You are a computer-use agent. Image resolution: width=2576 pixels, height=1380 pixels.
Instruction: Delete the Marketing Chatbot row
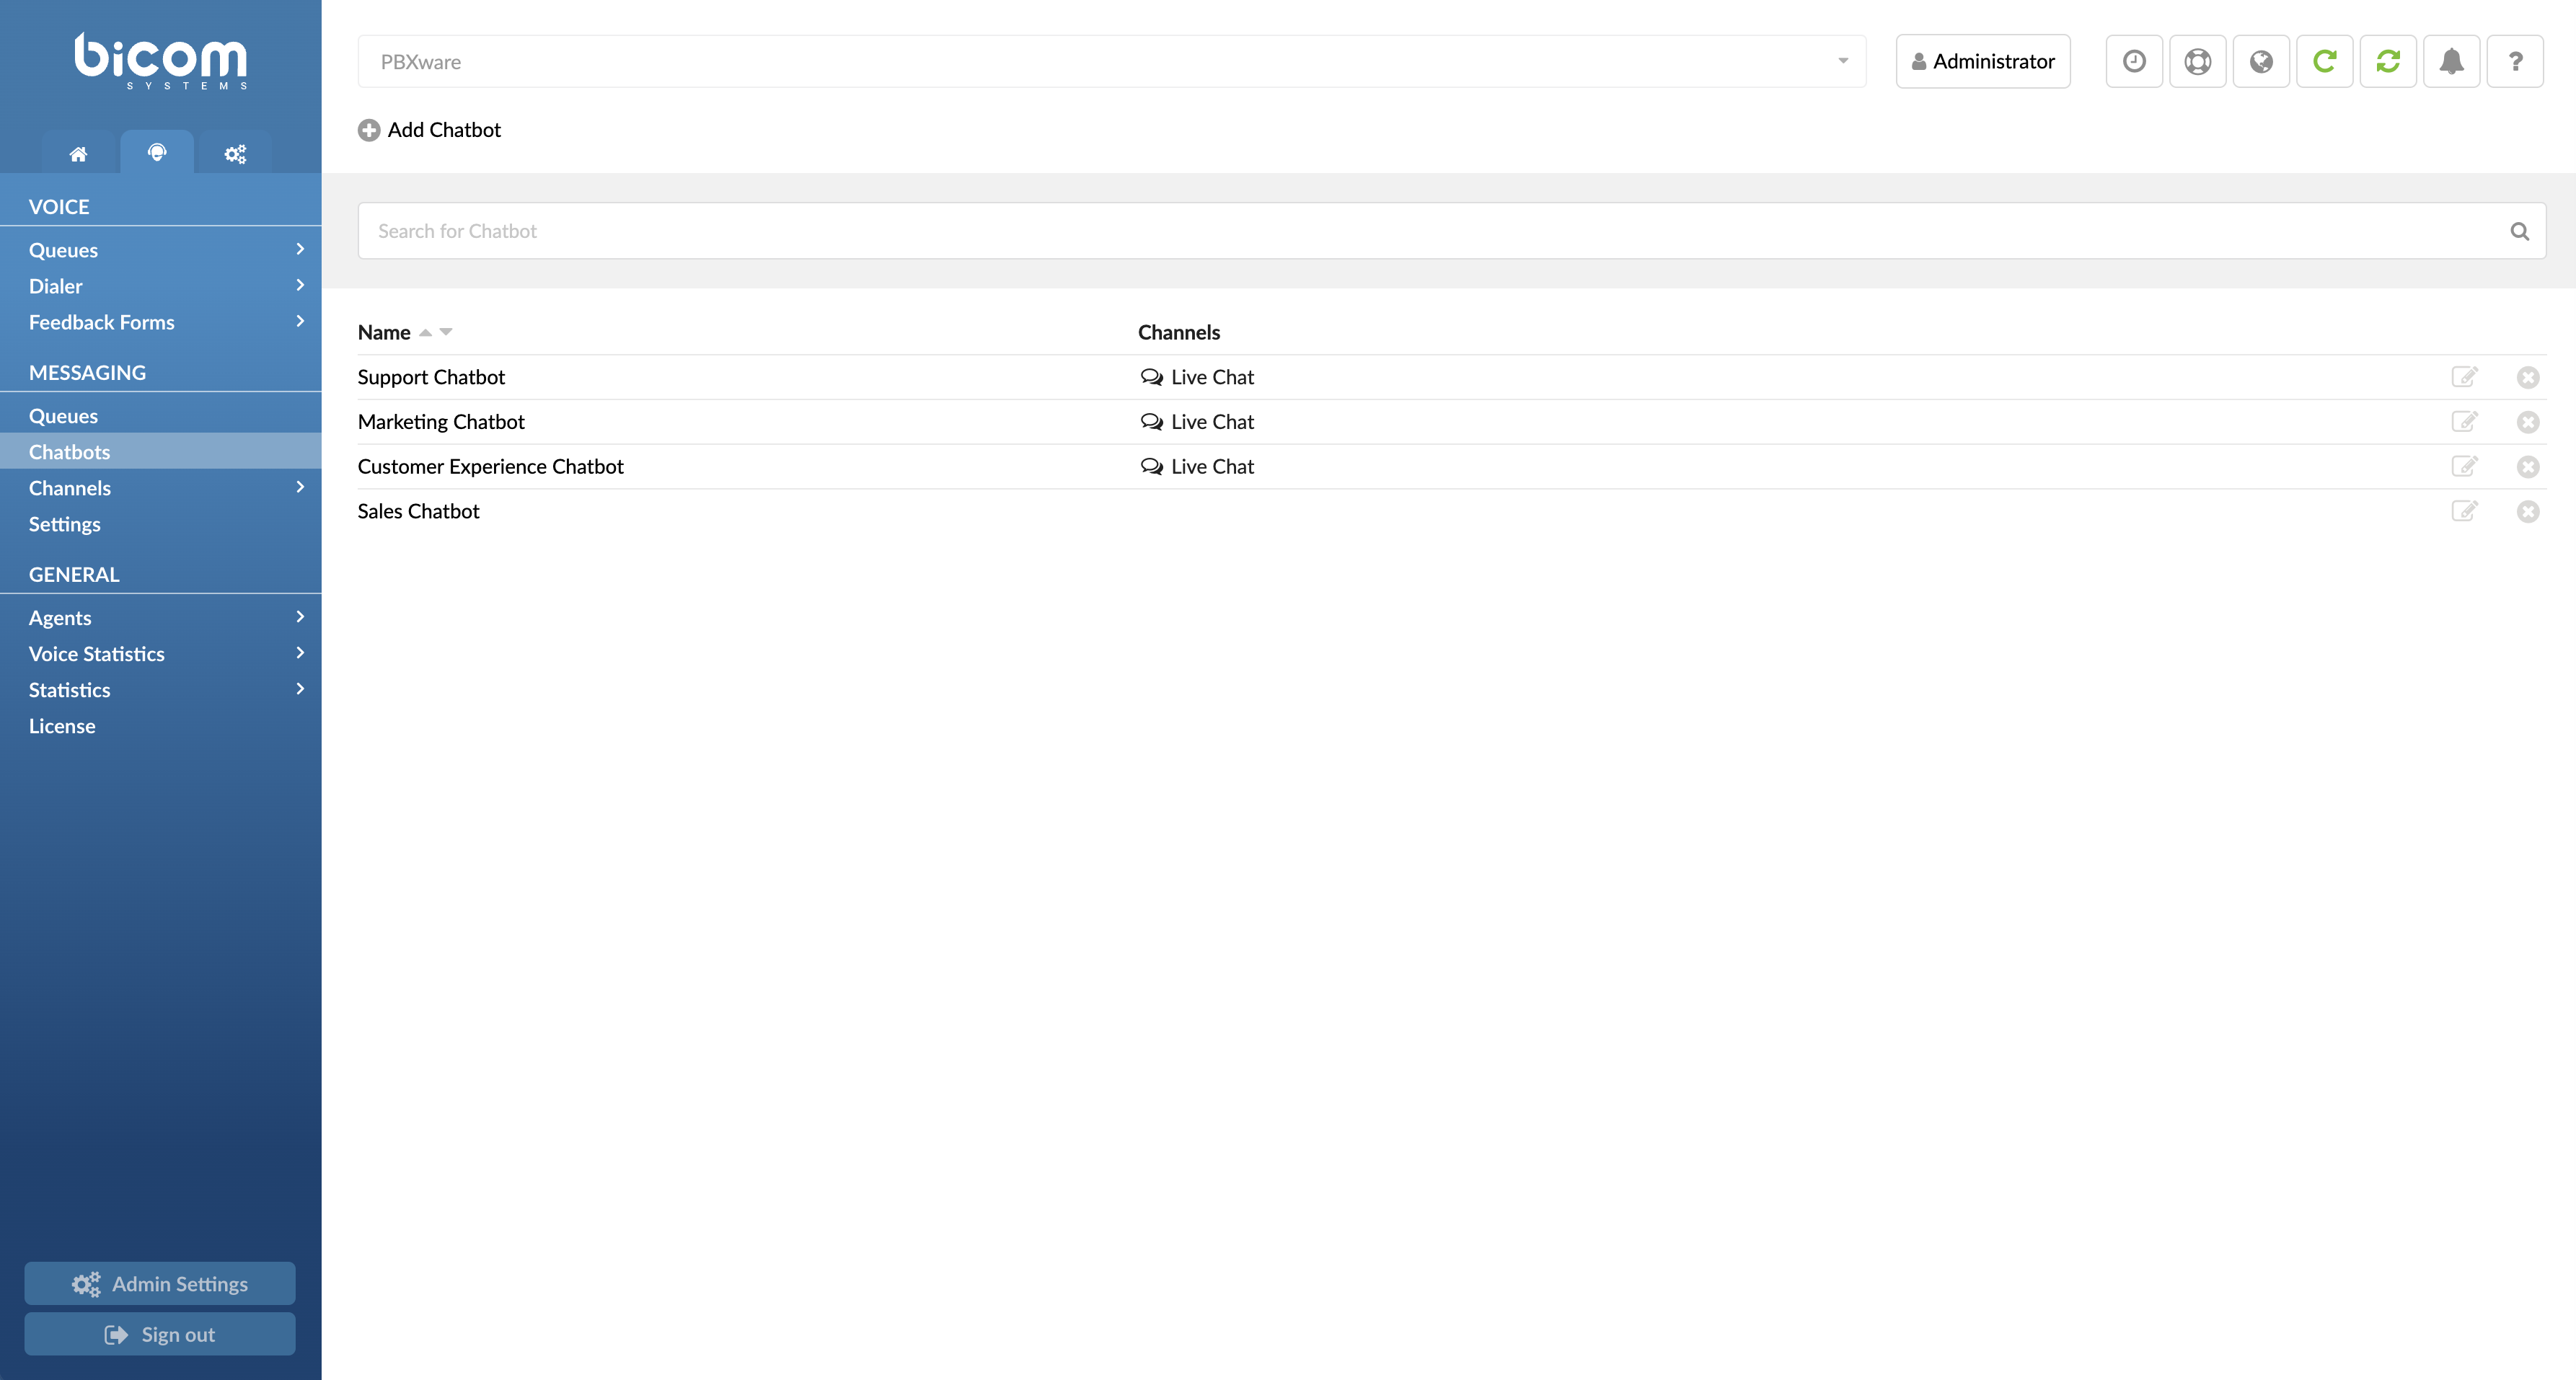click(2528, 422)
